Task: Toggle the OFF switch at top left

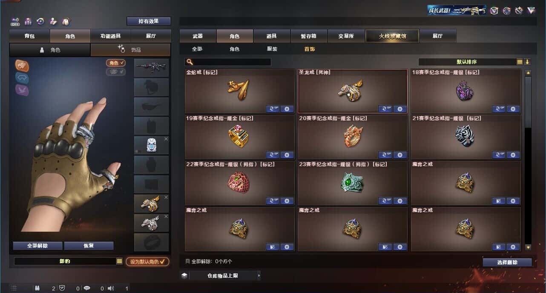Action: pyautogui.click(x=15, y=21)
